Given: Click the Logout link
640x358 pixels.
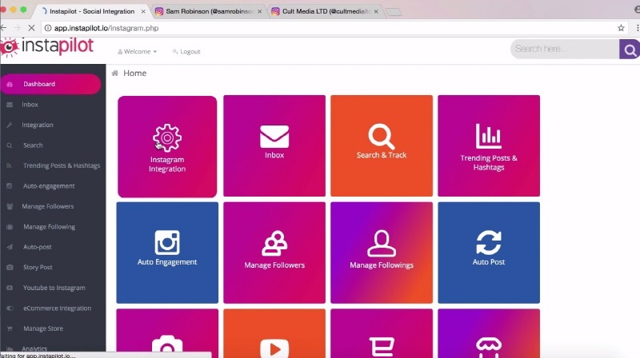Looking at the screenshot, I should [186, 51].
